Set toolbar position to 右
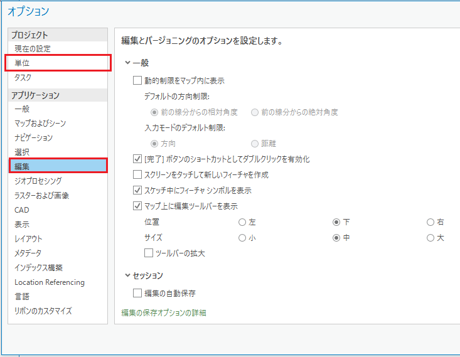Image resolution: width=460 pixels, height=357 pixels. point(431,222)
